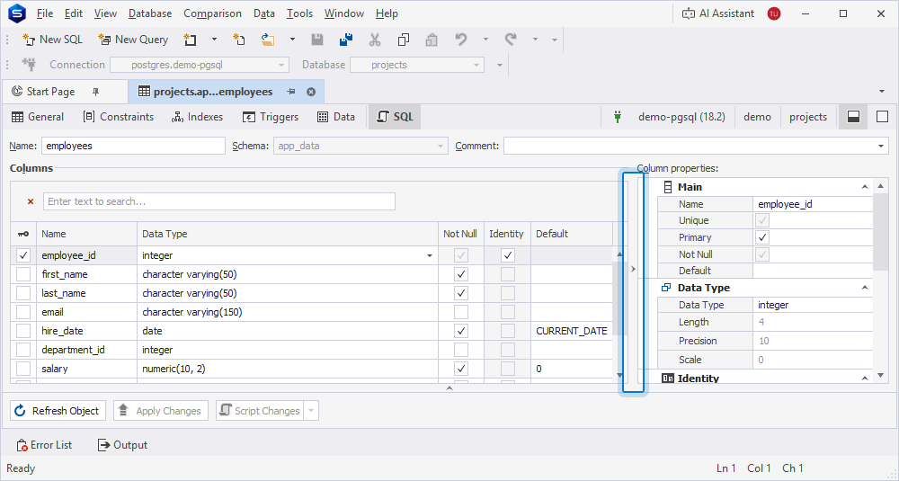Click the open file folder icon

tap(268, 40)
